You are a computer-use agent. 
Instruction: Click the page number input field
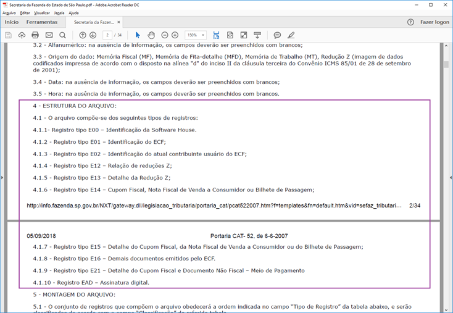(107, 35)
